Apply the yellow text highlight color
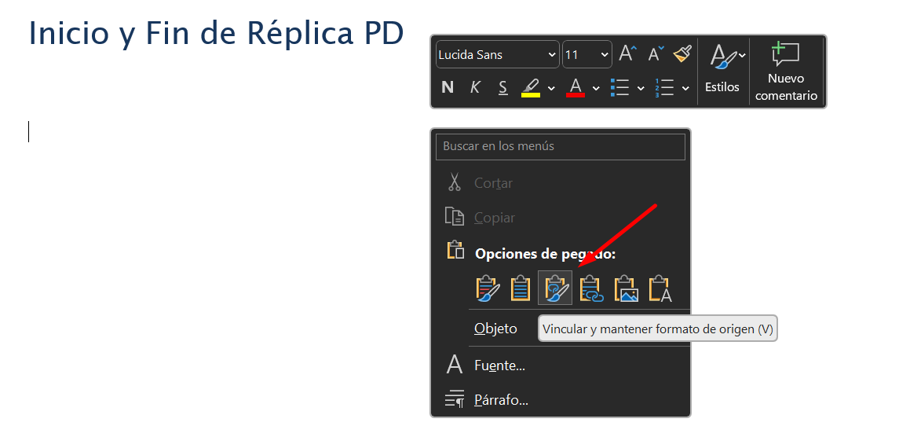The width and height of the screenshot is (899, 448). [531, 87]
